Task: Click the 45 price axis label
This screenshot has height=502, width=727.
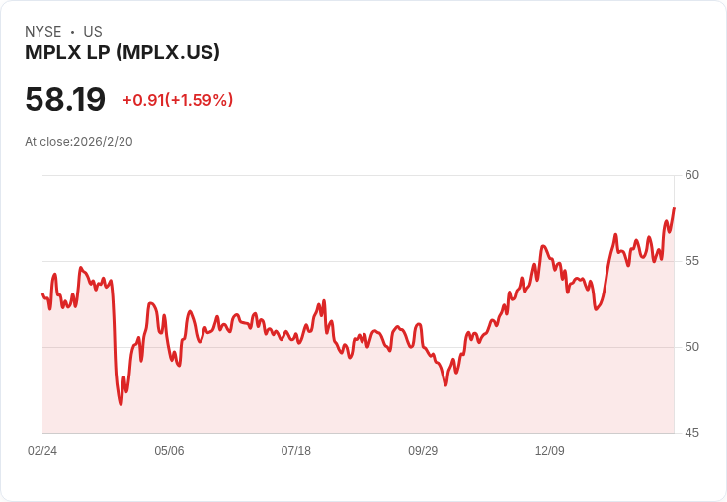Action: pyautogui.click(x=691, y=433)
